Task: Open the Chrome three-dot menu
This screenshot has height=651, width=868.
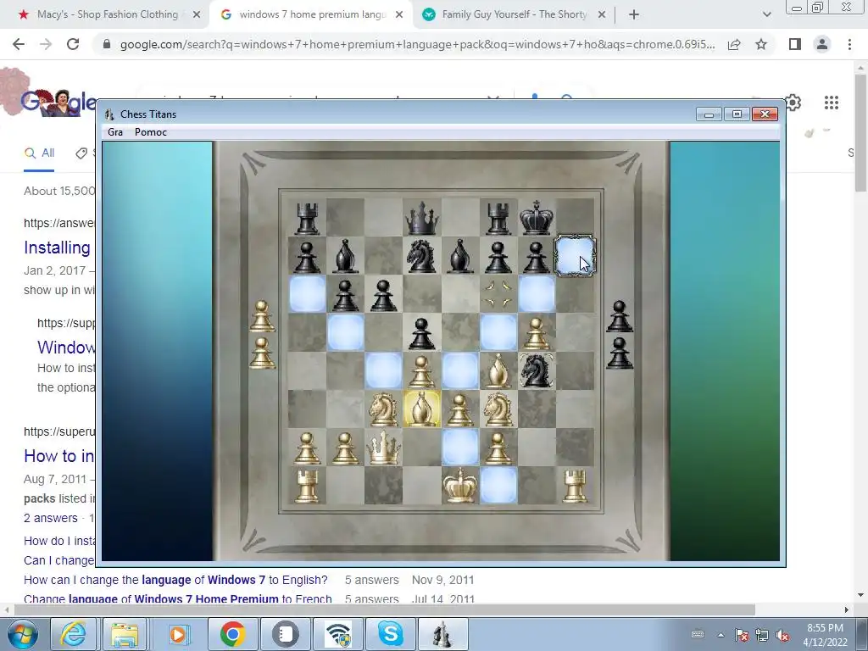Action: point(849,44)
